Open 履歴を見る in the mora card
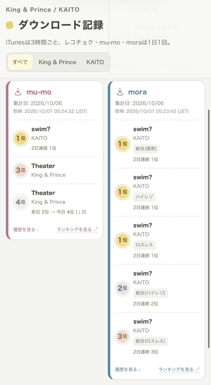211x385 pixels. coord(128,369)
